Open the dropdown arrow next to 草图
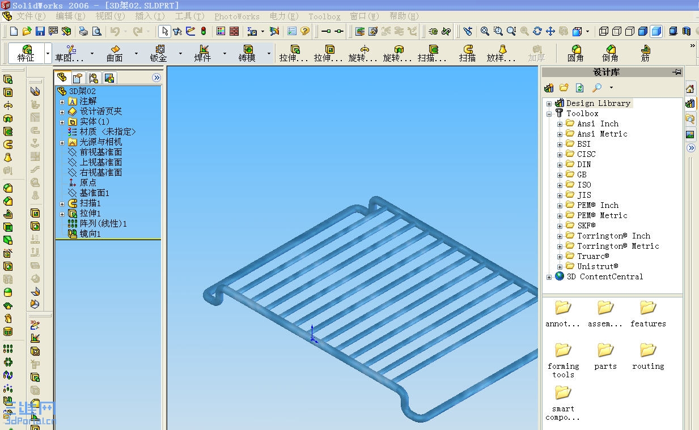Viewport: 699px width, 430px height. [92, 53]
